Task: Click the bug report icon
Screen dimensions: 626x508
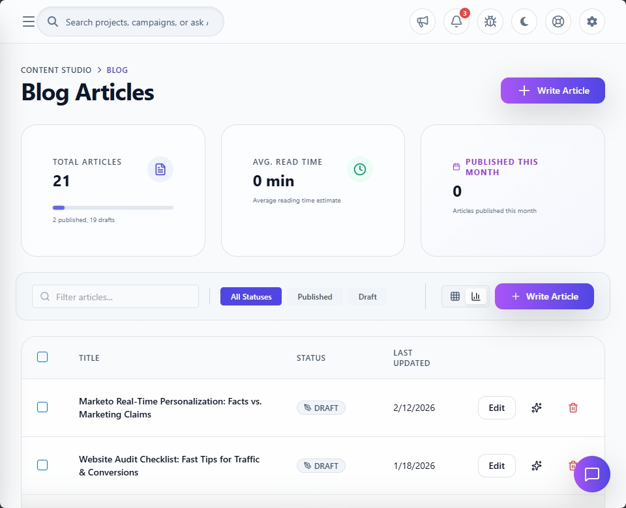Action: point(490,21)
